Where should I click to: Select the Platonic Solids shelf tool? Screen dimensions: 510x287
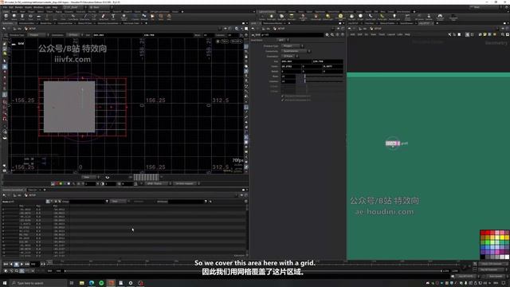[x=124, y=17]
